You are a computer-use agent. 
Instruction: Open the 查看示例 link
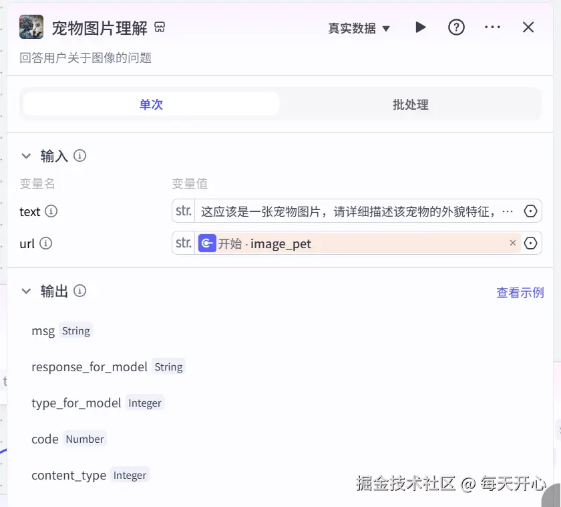(520, 292)
